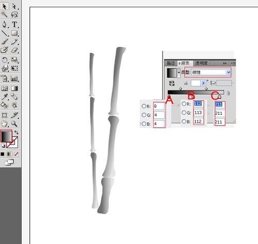Click the Reverse Gradient icon
Screen dimensions: 258x244
point(172,83)
